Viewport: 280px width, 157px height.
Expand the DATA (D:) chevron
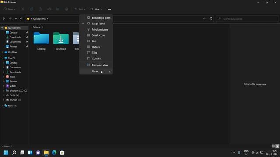(x=4, y=95)
